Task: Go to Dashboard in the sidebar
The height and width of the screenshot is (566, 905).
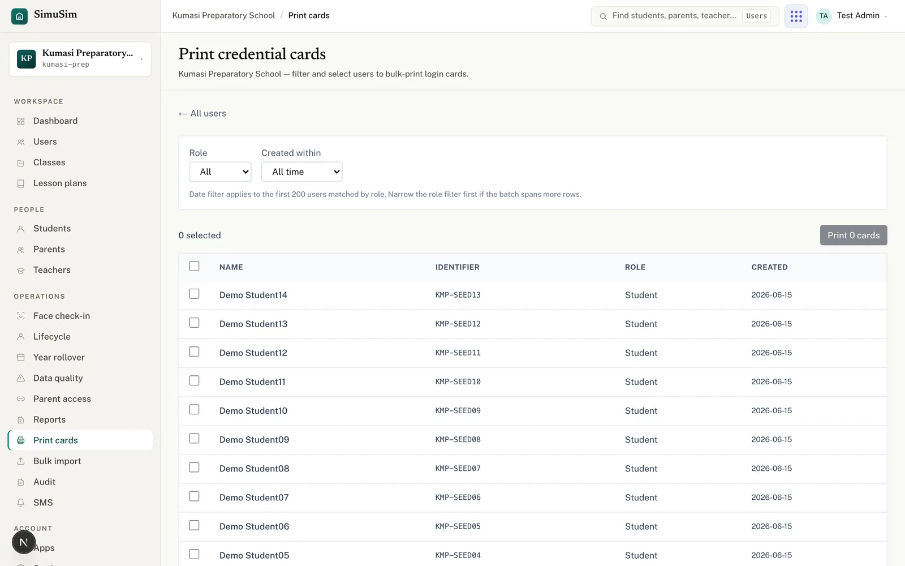Action: tap(80, 121)
